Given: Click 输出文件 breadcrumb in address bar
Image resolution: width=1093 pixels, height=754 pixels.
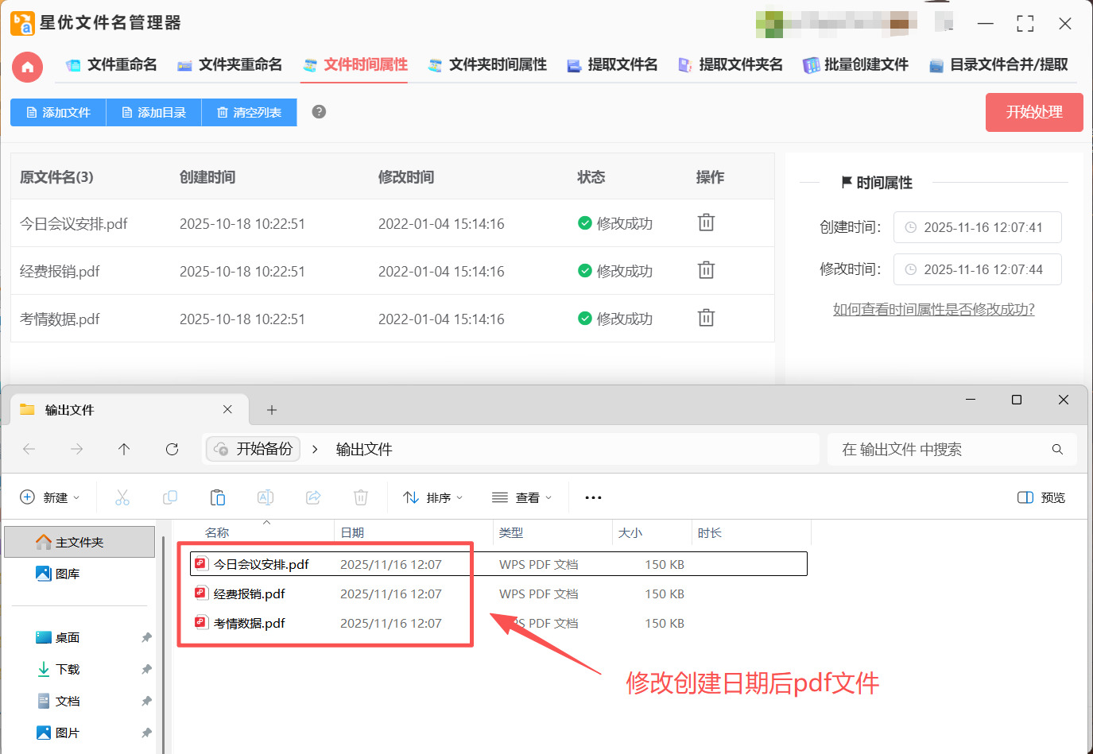Looking at the screenshot, I should 364,449.
